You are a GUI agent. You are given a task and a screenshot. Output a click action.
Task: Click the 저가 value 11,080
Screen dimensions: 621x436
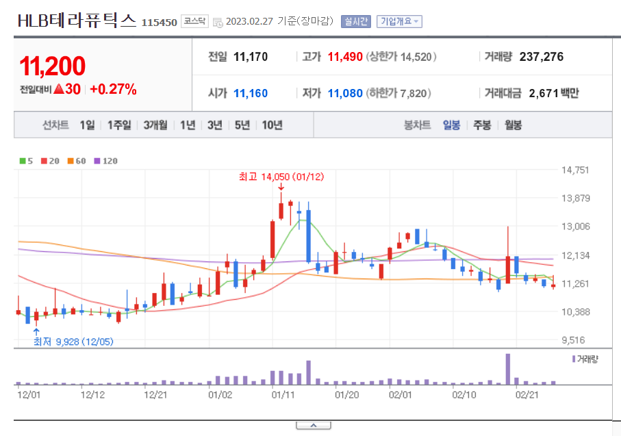(x=345, y=93)
